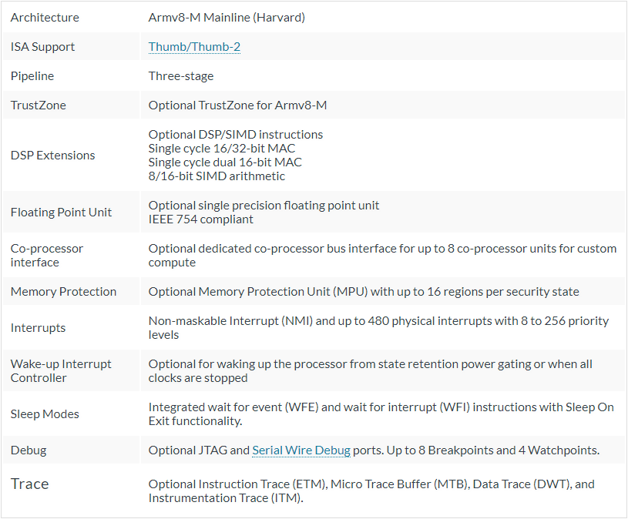This screenshot has width=628, height=519.
Task: Open the Thumb/Thumb-2 link
Action: click(x=194, y=47)
